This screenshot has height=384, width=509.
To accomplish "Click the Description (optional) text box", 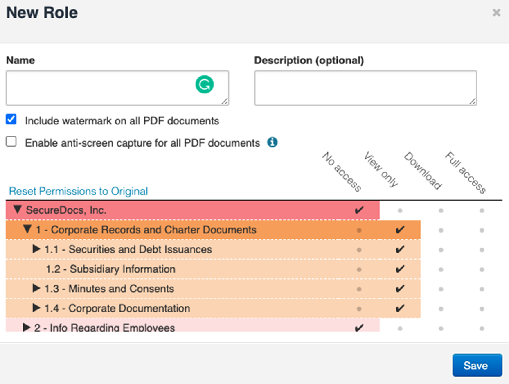I will (x=365, y=88).
